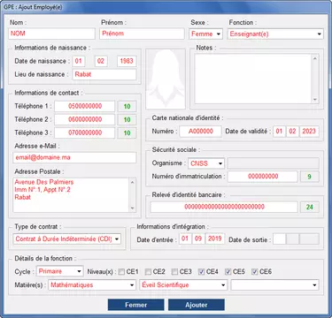Open the Éveil Scientifique subject dropdown
The image size is (332, 318).
(183, 285)
